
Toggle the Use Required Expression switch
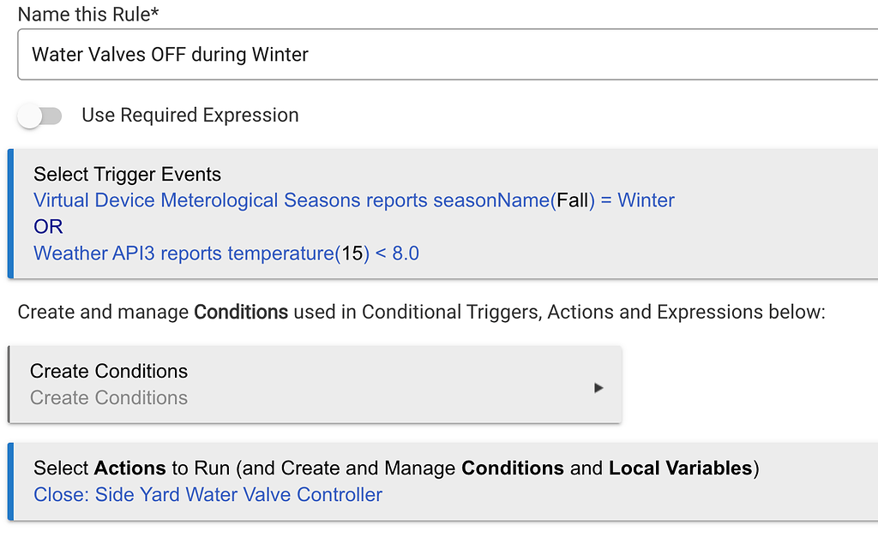tap(39, 116)
